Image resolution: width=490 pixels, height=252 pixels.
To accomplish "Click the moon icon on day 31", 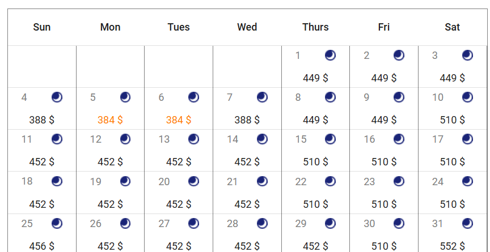I will tap(467, 223).
